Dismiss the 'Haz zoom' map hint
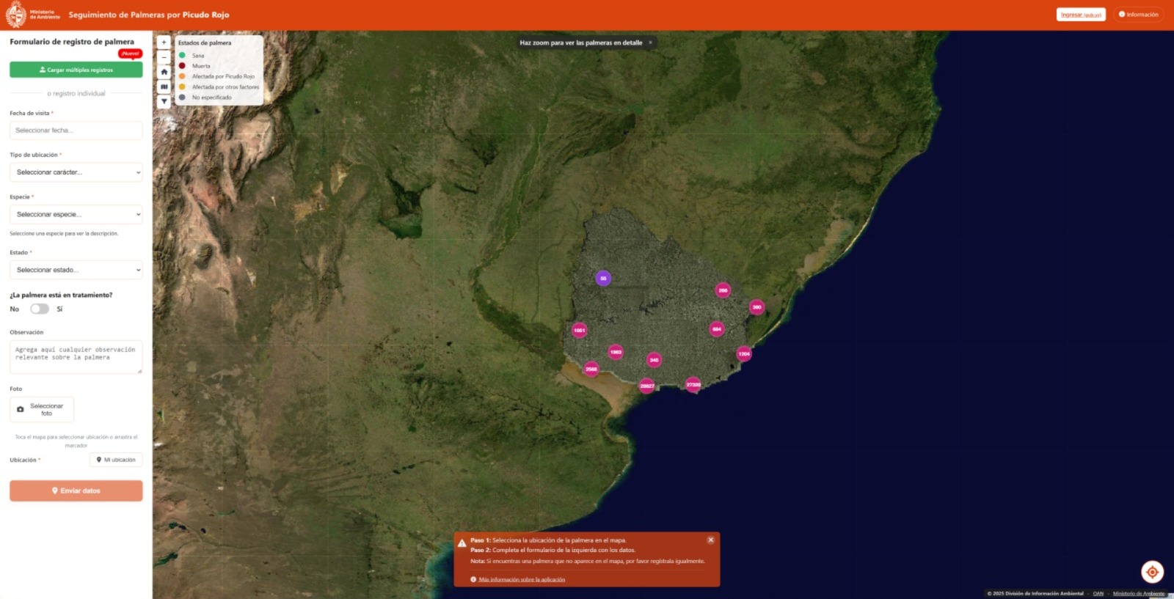1174x599 pixels. [650, 43]
